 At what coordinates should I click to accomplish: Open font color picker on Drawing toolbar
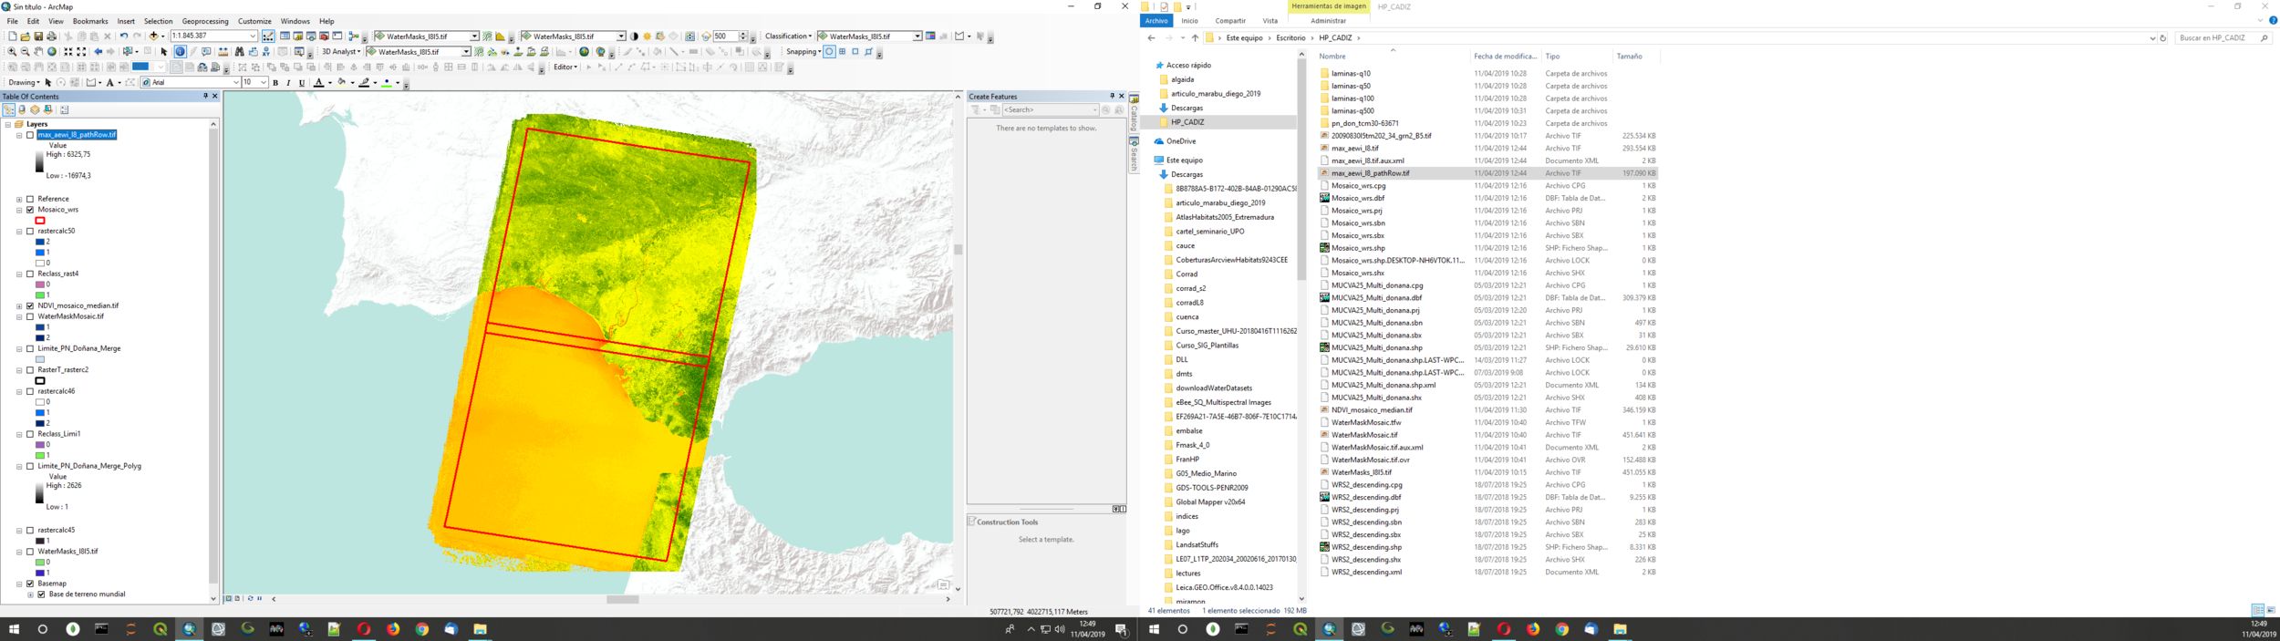[329, 83]
